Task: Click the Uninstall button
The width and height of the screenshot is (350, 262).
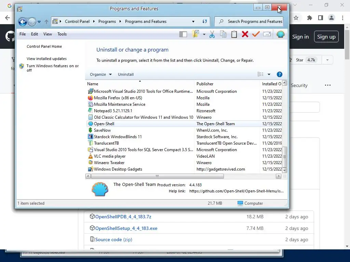Action: pos(126,74)
